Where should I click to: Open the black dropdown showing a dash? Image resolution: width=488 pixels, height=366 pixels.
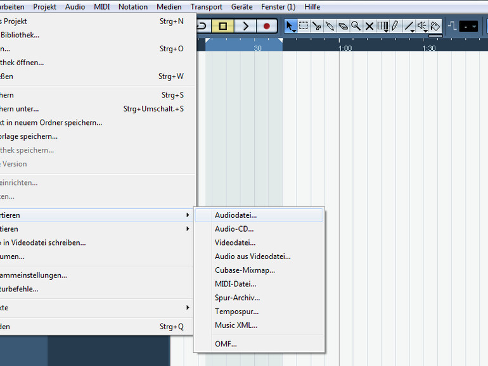[468, 27]
